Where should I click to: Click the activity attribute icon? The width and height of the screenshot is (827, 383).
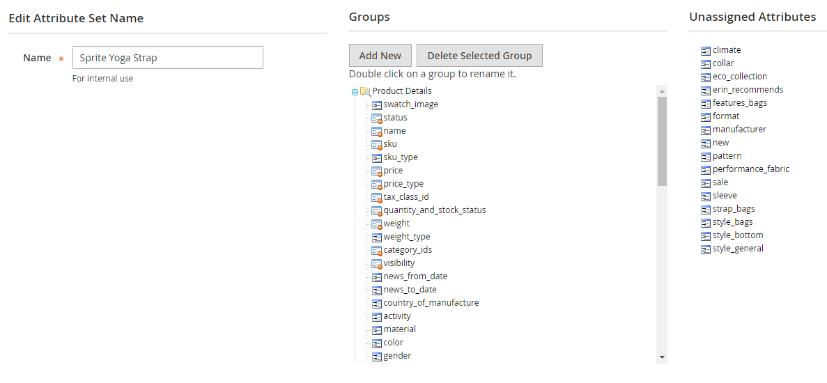click(377, 317)
